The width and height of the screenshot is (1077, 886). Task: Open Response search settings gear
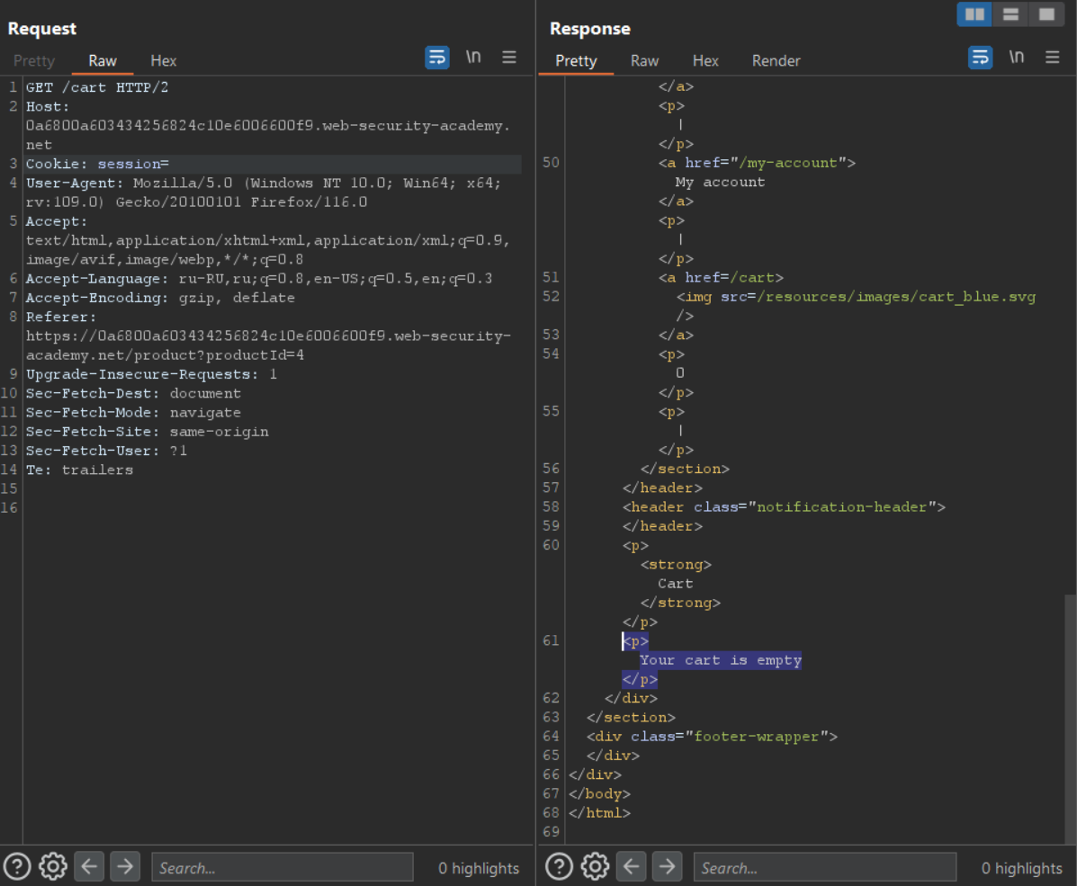pos(595,866)
